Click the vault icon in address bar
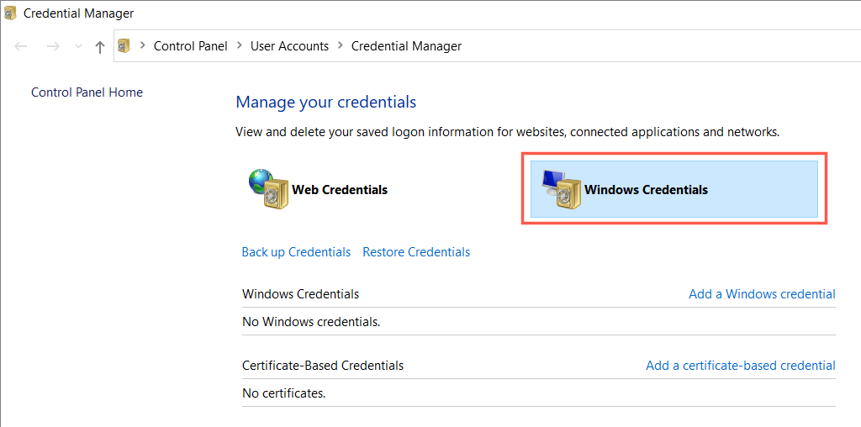Viewport: 861px width, 427px height. (x=124, y=46)
